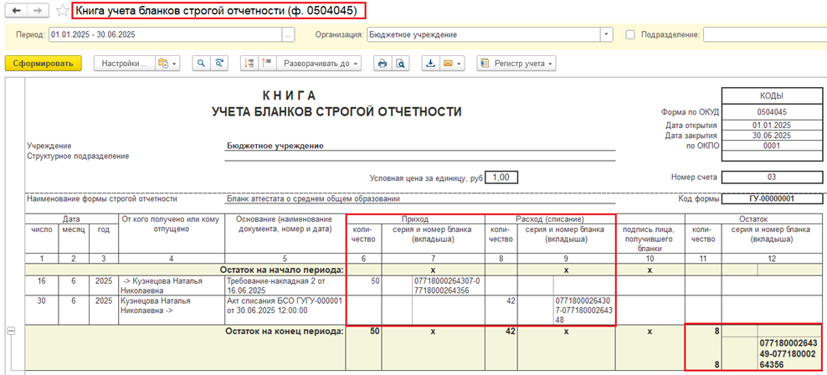
Task: Click the Организация field Бюджетное учреждение
Action: [483, 35]
